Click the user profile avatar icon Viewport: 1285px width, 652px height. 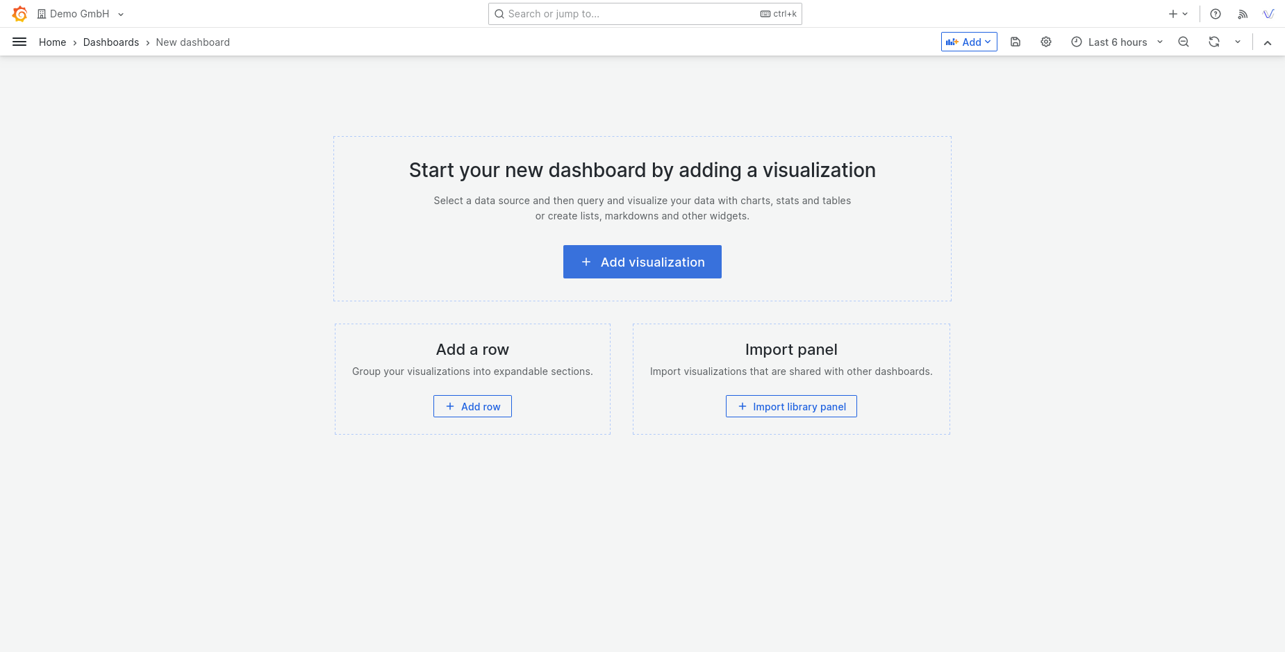pyautogui.click(x=1268, y=14)
